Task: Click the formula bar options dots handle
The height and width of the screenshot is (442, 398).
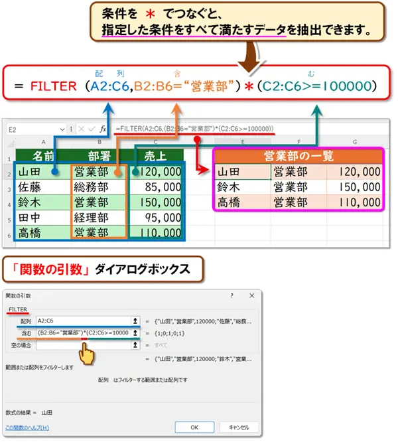Action: click(x=71, y=129)
